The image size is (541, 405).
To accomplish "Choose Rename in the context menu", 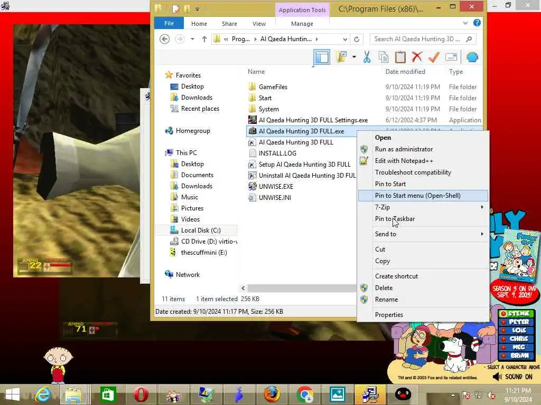I will pos(423,300).
